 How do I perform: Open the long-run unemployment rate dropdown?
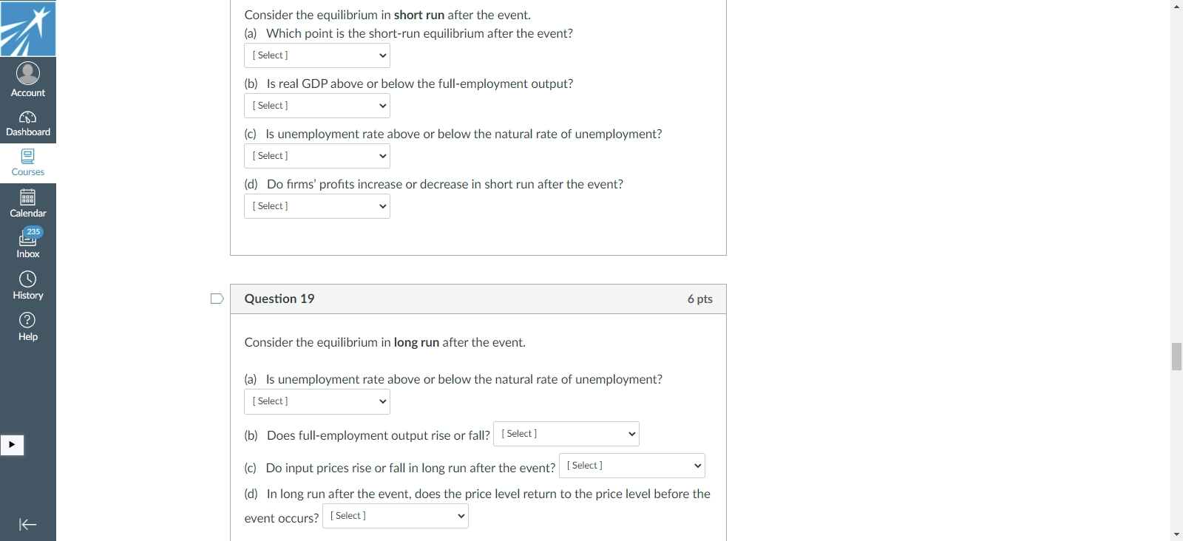coord(316,401)
